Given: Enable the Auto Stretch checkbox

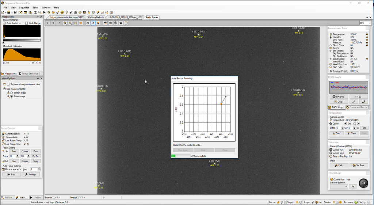Looking at the screenshot, I should click(x=4, y=23).
